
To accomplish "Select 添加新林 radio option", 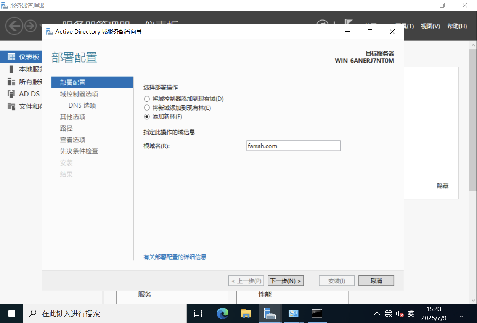I will (x=147, y=117).
